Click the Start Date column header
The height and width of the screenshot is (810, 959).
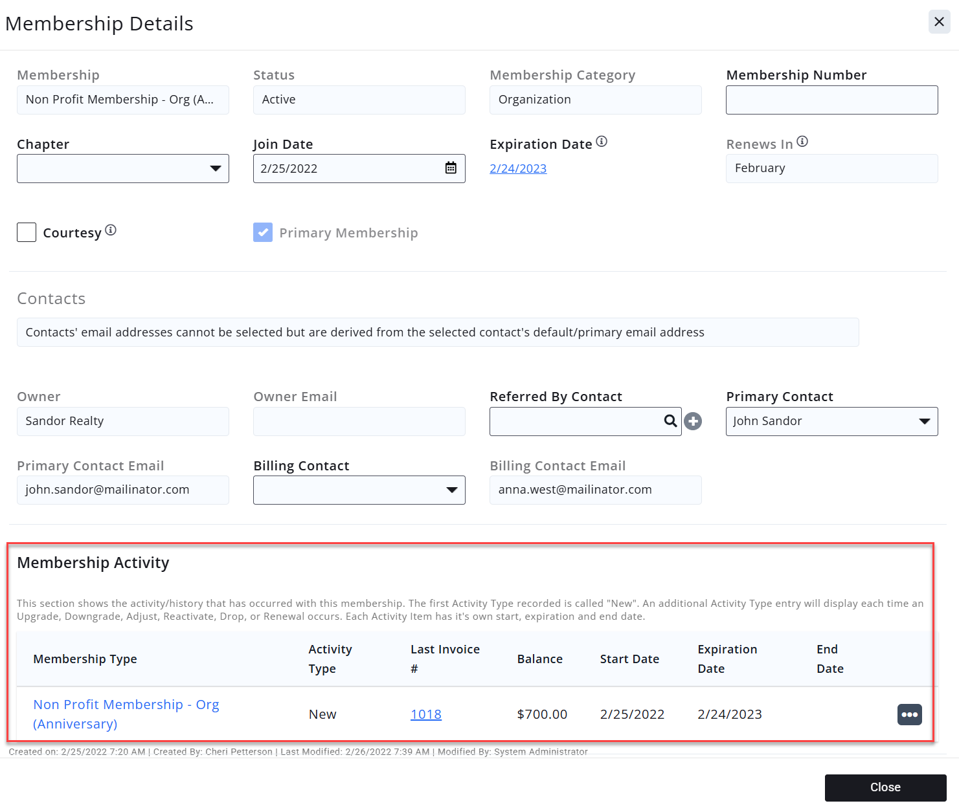[x=629, y=659]
